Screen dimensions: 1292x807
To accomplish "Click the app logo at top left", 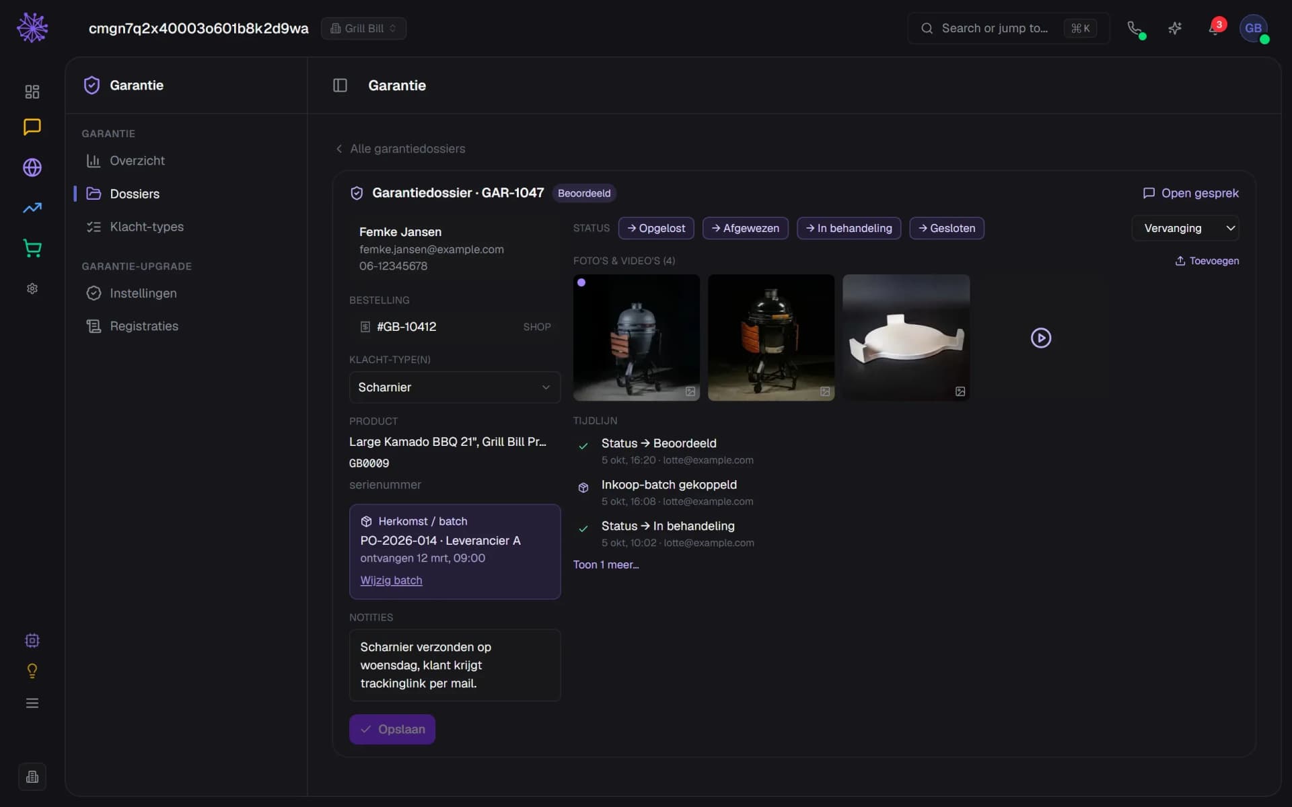I will [32, 28].
